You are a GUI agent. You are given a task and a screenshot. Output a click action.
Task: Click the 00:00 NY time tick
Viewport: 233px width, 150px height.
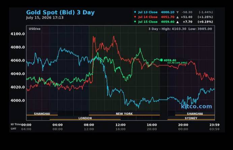26,125
